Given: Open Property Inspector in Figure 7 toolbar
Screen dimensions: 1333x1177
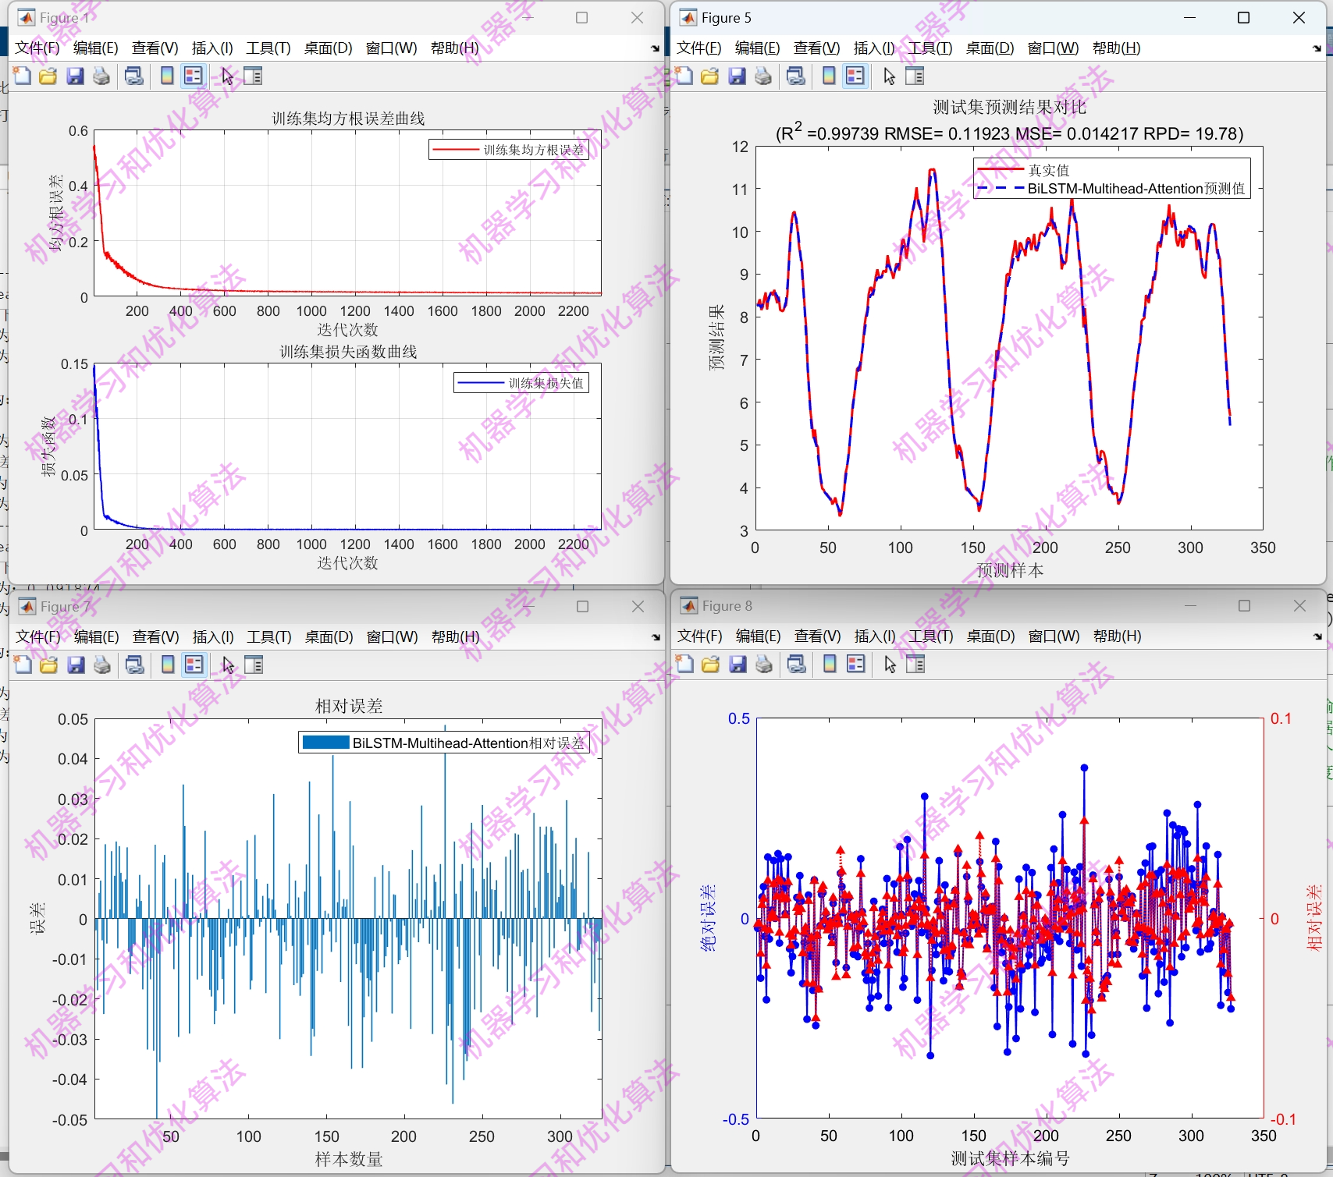Looking at the screenshot, I should point(254,665).
